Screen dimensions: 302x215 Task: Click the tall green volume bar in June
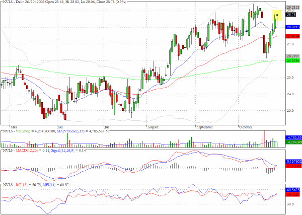(67, 140)
